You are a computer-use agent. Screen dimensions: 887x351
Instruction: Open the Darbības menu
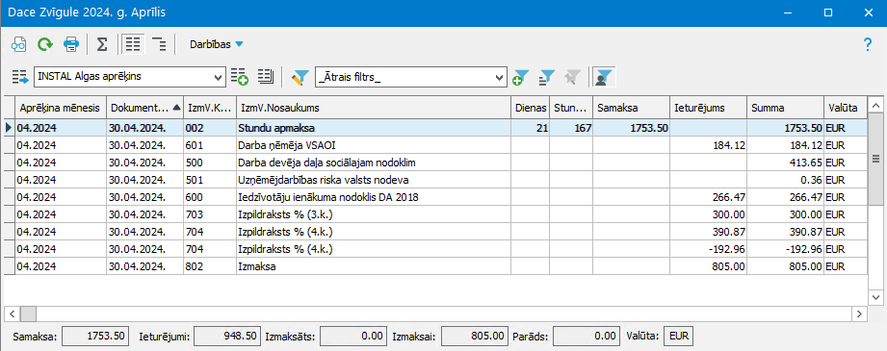point(216,44)
